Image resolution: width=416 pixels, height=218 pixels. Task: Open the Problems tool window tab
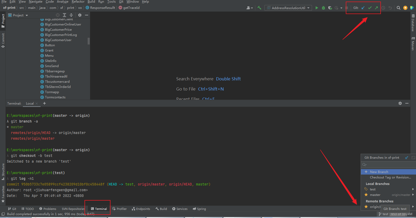(x=48, y=209)
